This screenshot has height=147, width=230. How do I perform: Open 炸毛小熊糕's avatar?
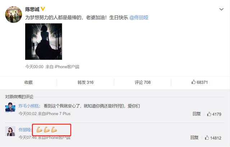click(10, 107)
